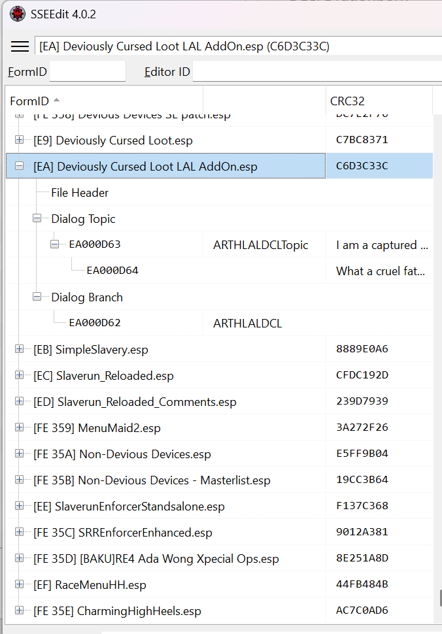Click the SSEEdit application icon
This screenshot has width=442, height=634.
coord(18,14)
